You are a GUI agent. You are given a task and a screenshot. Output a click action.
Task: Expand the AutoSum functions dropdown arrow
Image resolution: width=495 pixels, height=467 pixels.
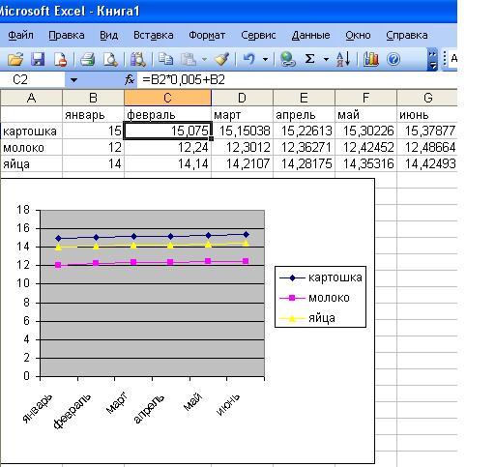tap(326, 59)
